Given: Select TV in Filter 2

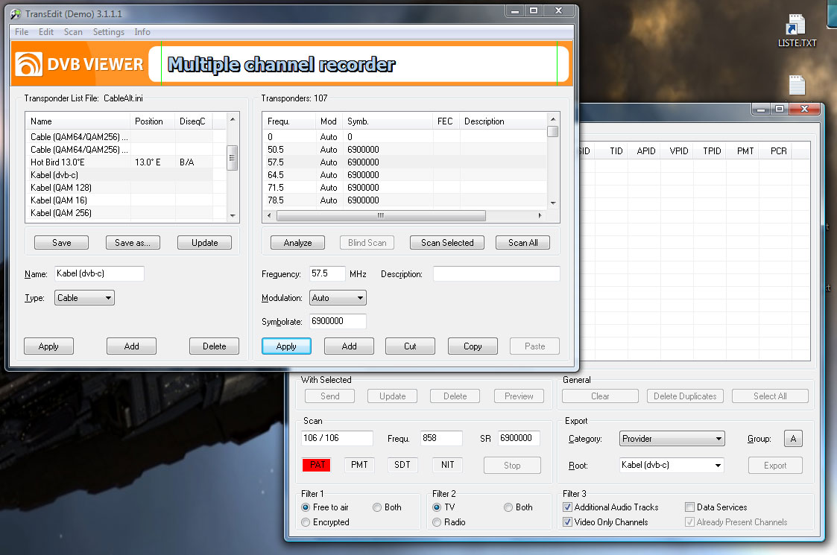Looking at the screenshot, I should tap(443, 507).
